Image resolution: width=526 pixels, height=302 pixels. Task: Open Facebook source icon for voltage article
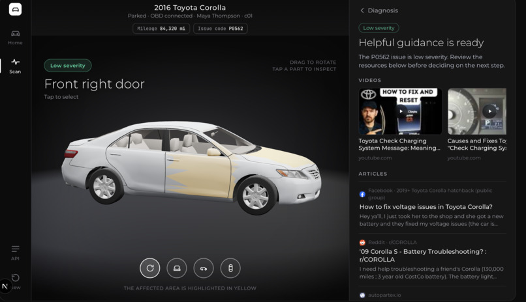(362, 194)
